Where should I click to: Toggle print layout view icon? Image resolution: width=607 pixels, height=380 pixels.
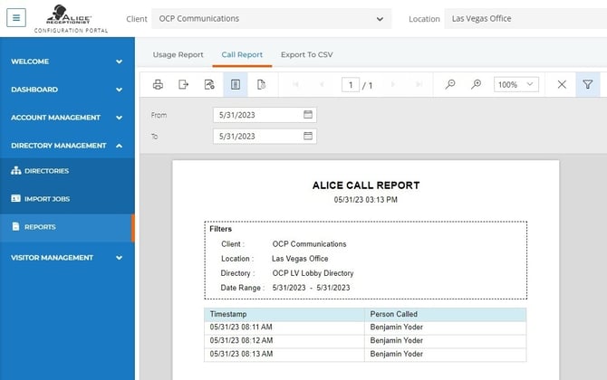point(236,84)
